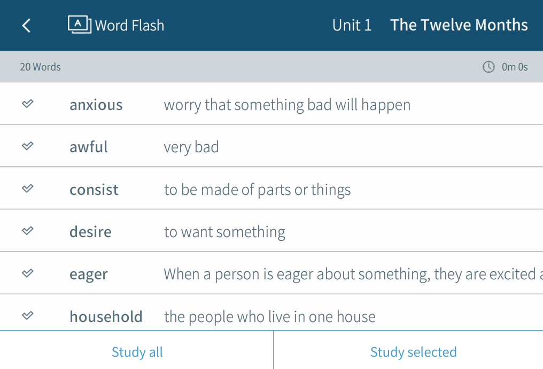Click the timer clock icon

tap(488, 67)
